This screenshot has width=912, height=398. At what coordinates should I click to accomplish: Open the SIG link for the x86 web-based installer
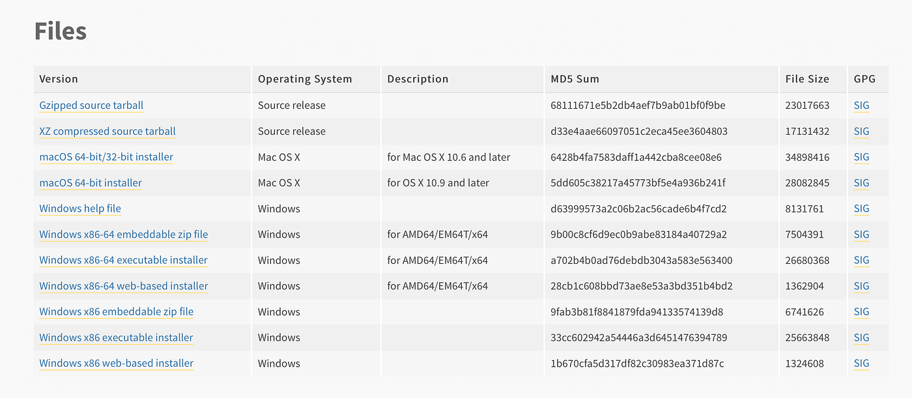click(861, 363)
